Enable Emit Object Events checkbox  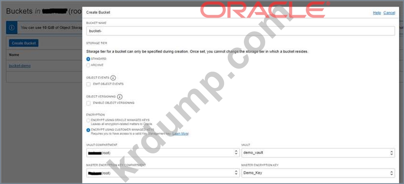click(x=88, y=84)
